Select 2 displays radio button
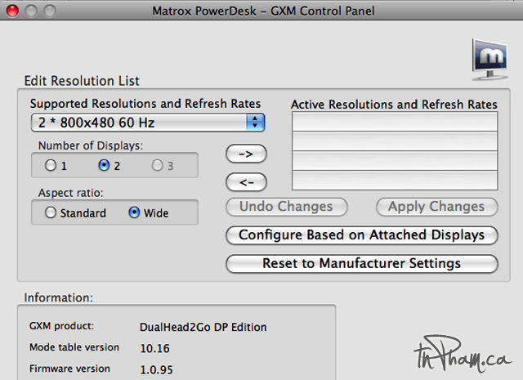523x380 pixels. point(104,165)
